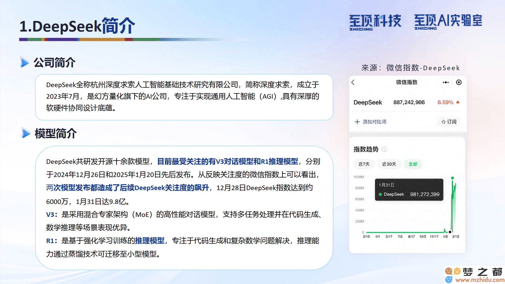
Task: Click the DeepSeek keyword label in index panel
Action: [368, 102]
